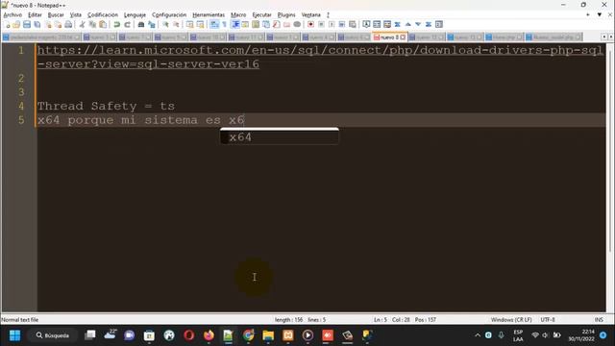Open the Archivo menu
The width and height of the screenshot is (615, 346).
tap(12, 15)
